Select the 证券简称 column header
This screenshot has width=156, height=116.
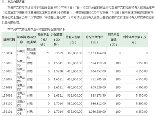(21, 40)
